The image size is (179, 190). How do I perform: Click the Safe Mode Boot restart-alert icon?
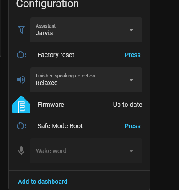(x=21, y=126)
